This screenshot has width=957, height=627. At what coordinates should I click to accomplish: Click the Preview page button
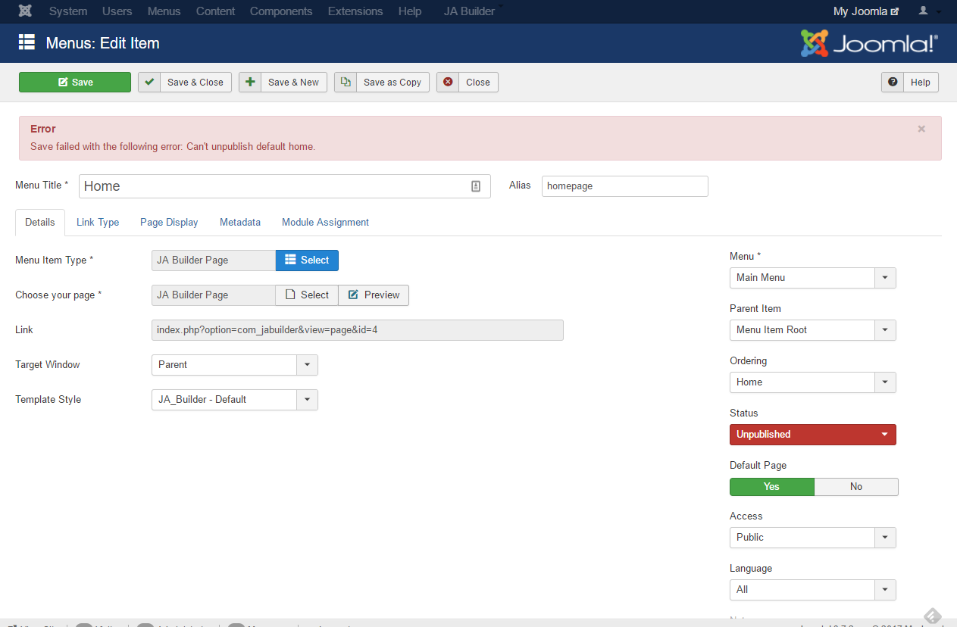pyautogui.click(x=374, y=295)
